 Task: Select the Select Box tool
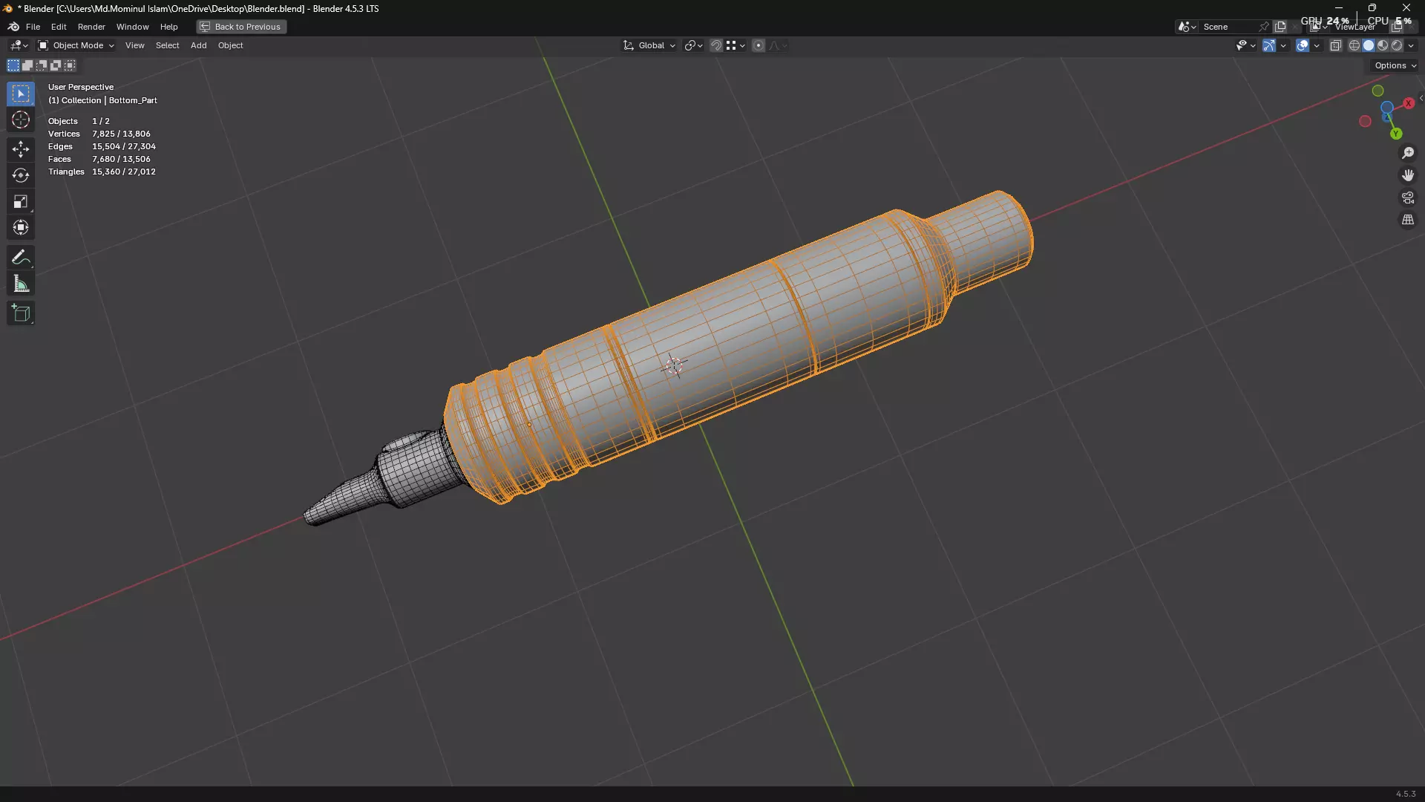21,94
